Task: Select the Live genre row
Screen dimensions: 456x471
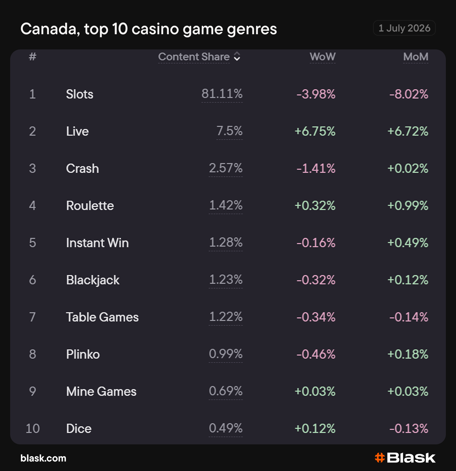Action: (228, 131)
